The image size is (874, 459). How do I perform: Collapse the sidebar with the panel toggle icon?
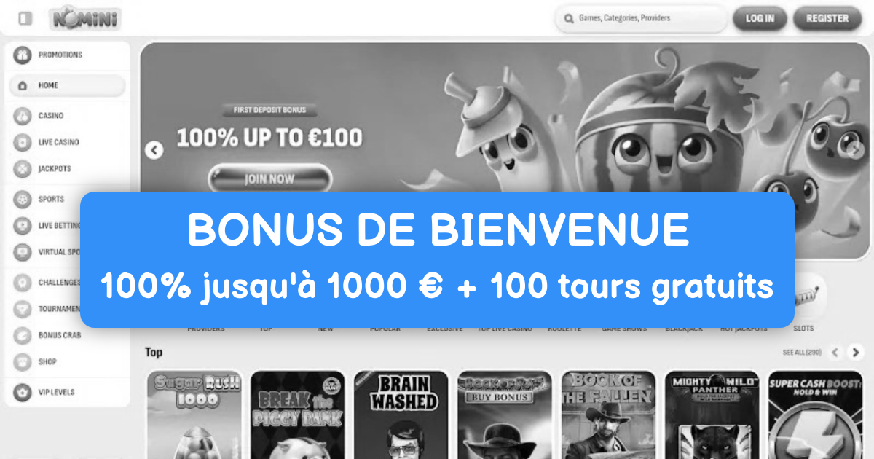click(25, 18)
